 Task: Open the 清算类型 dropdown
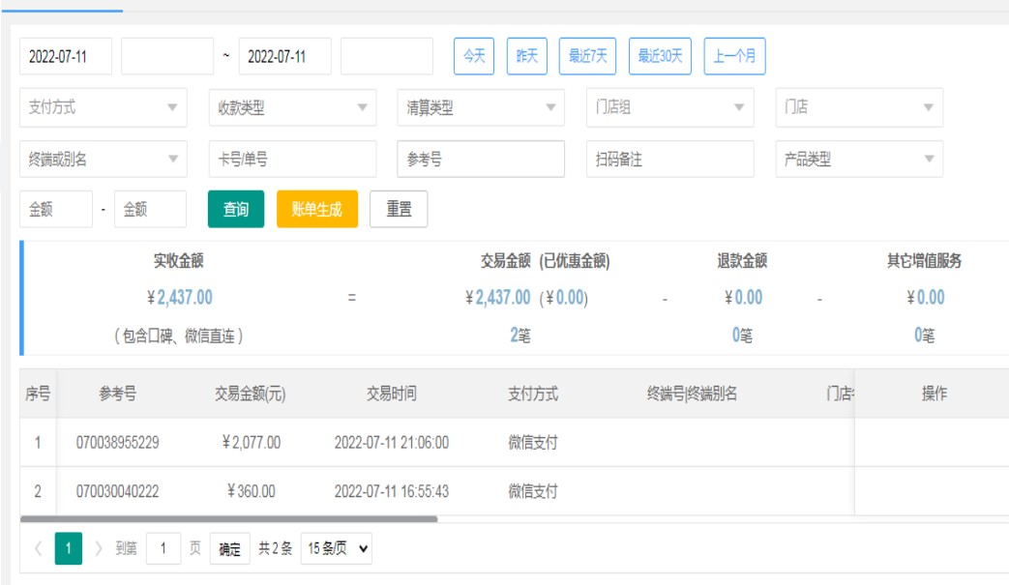[481, 107]
